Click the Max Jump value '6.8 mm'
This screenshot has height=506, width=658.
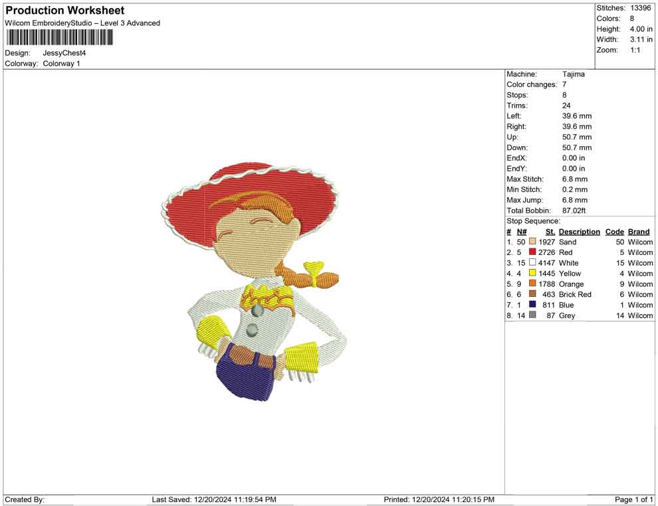pyautogui.click(x=575, y=200)
